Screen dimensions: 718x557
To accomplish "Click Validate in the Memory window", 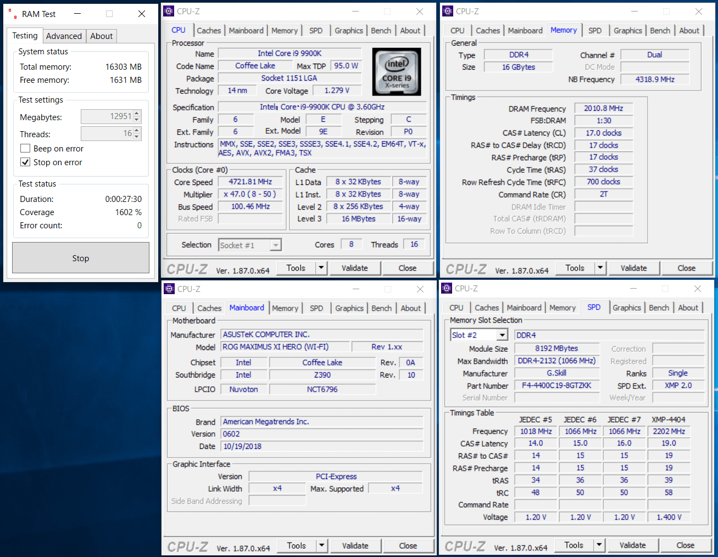I will pyautogui.click(x=634, y=268).
